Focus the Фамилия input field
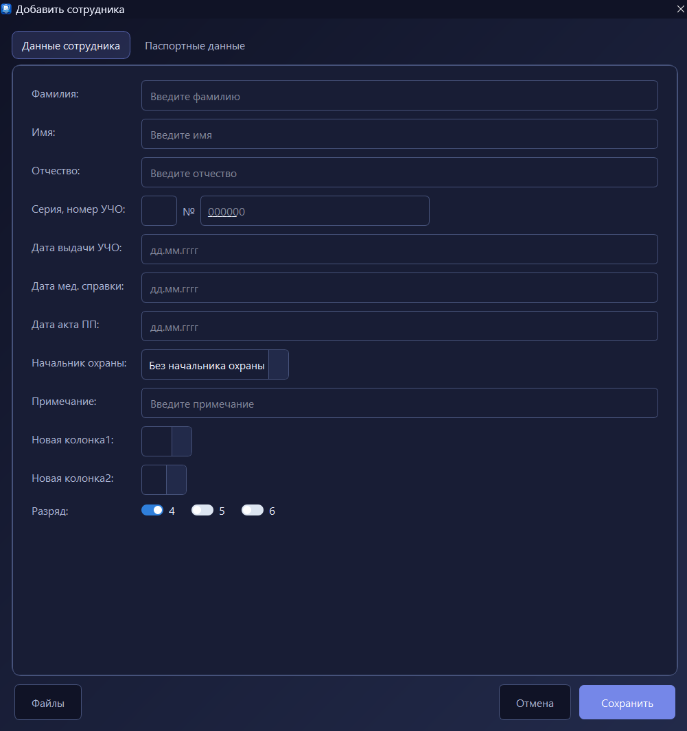The image size is (687, 731). (399, 95)
